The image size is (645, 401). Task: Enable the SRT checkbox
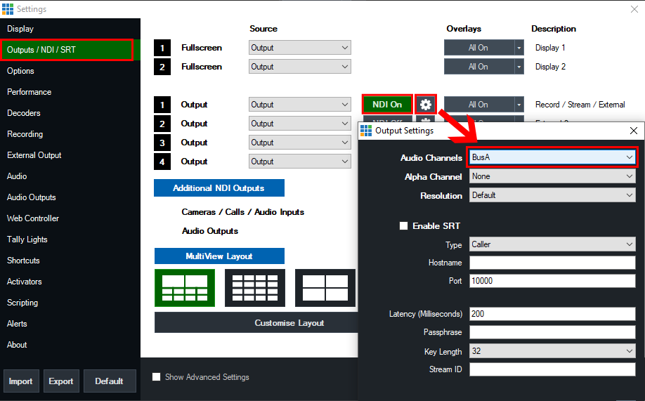click(x=403, y=226)
